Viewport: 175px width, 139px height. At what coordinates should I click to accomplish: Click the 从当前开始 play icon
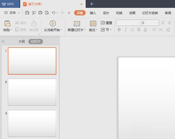(53, 23)
